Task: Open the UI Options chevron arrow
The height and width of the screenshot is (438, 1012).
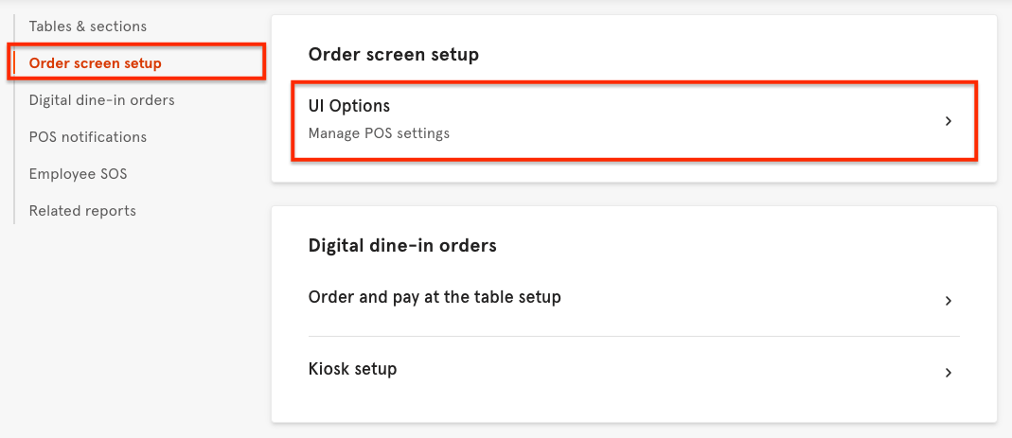Action: [948, 121]
